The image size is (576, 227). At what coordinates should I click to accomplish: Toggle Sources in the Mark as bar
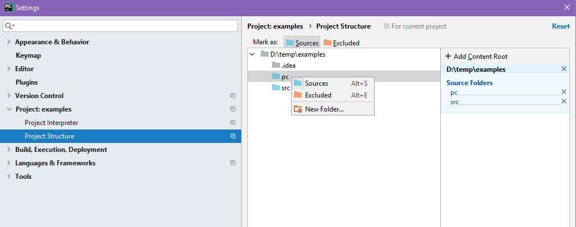tap(302, 43)
